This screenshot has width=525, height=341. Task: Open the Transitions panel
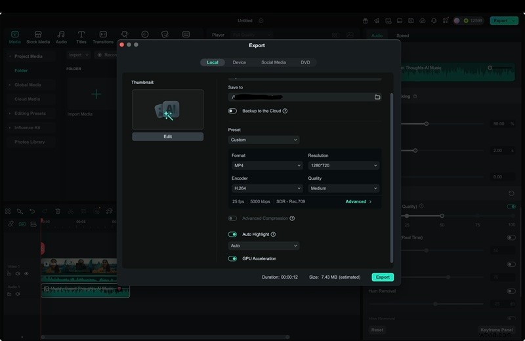coord(103,37)
